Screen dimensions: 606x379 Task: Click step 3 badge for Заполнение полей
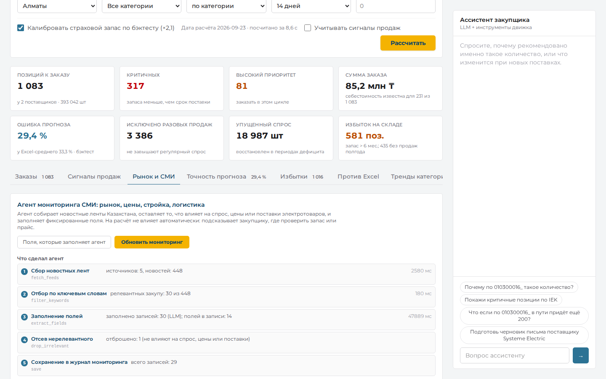(x=24, y=317)
